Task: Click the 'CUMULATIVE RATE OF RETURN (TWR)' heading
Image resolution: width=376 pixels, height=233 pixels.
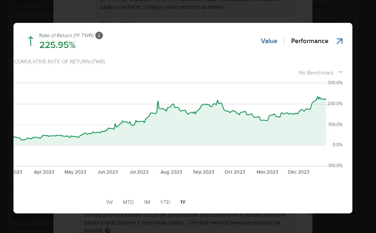Action: [x=59, y=62]
